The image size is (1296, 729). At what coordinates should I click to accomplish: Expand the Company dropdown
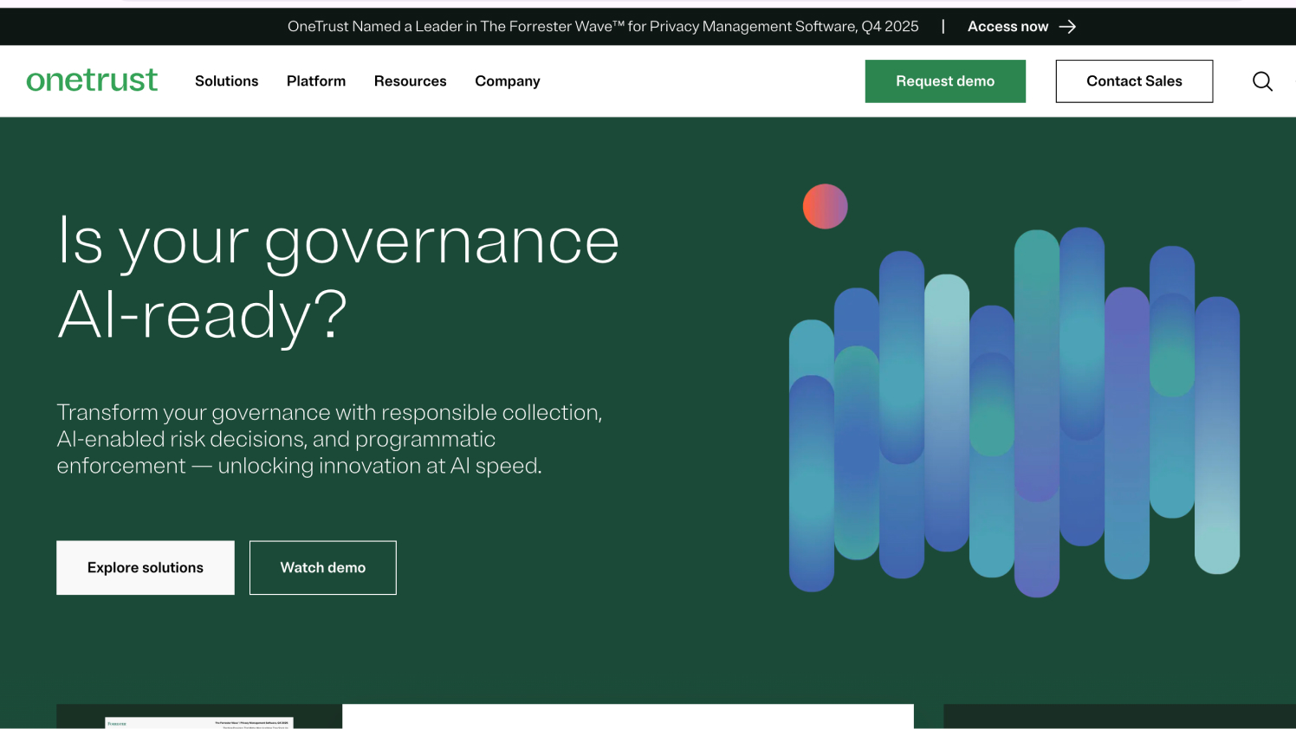pyautogui.click(x=507, y=81)
